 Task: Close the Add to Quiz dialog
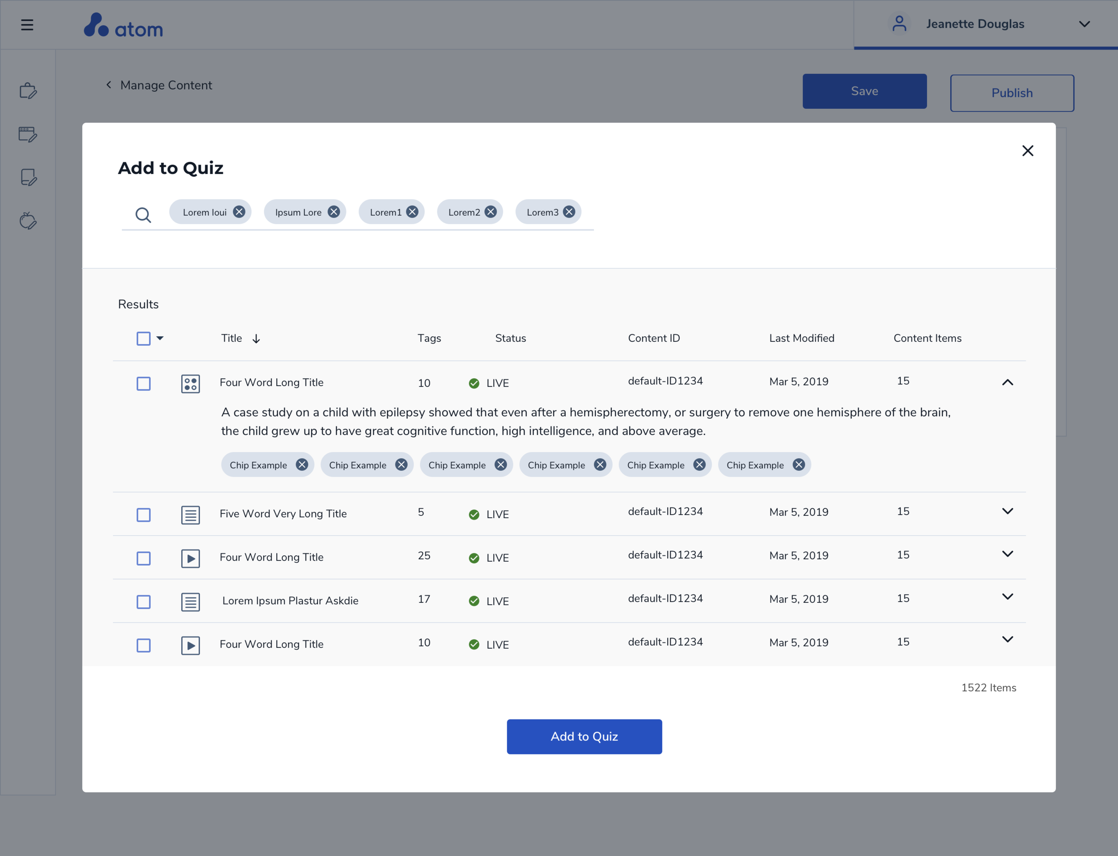pyautogui.click(x=1027, y=151)
